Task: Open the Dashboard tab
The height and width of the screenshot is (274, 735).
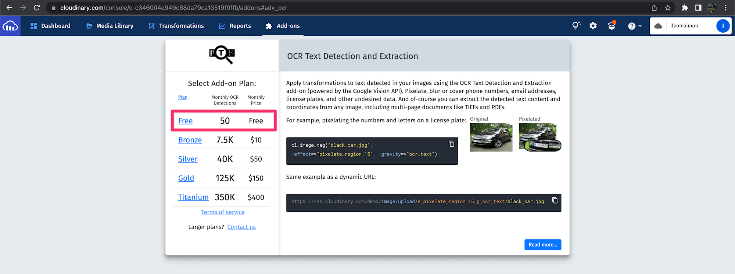Action: click(50, 26)
